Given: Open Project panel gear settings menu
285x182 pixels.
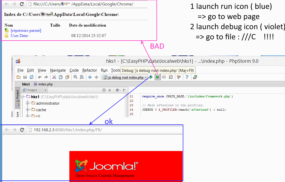Looking at the screenshot, I should tap(118, 90).
